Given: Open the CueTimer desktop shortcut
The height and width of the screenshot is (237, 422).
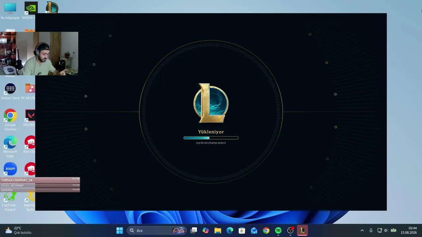Looking at the screenshot, I should 10,202.
